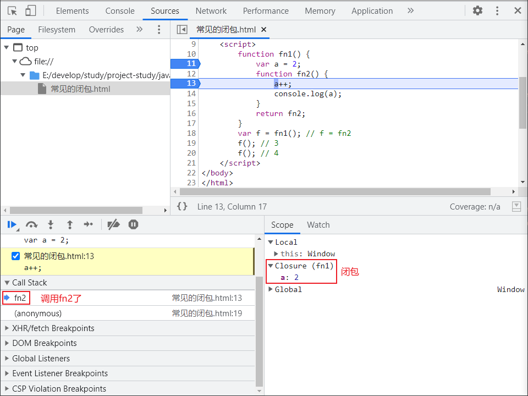Open DevTools settings gear
Screen dimensions: 528x396
(x=477, y=11)
